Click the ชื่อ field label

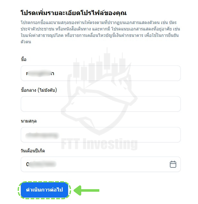point(24,59)
